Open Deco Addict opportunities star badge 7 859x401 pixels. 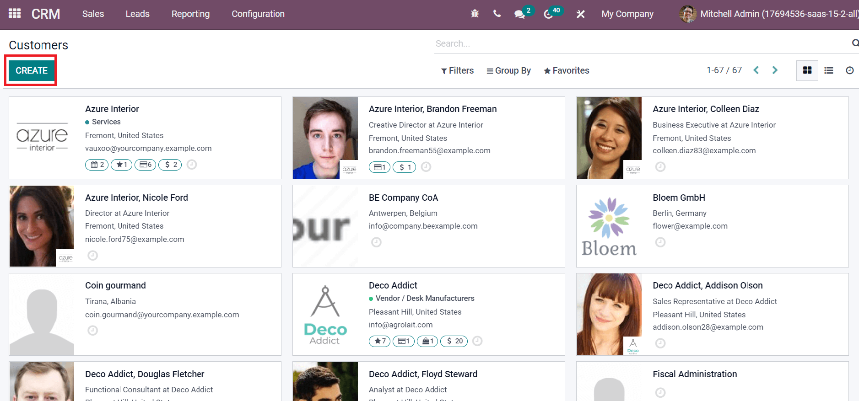(379, 341)
